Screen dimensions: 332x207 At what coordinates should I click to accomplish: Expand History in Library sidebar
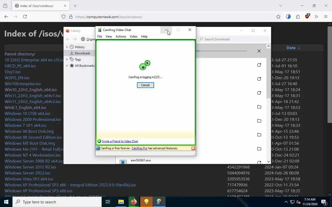(67, 47)
